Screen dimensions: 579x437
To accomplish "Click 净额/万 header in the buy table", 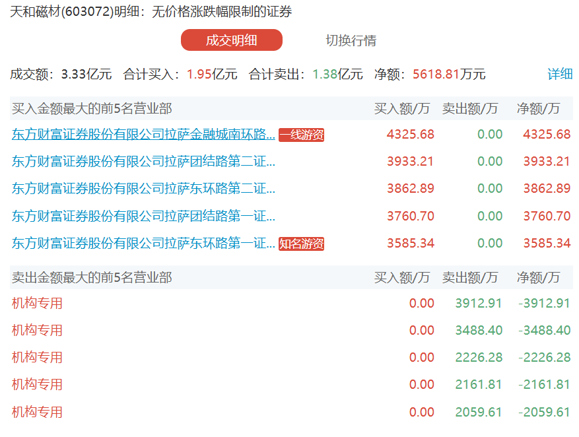I will (x=538, y=108).
